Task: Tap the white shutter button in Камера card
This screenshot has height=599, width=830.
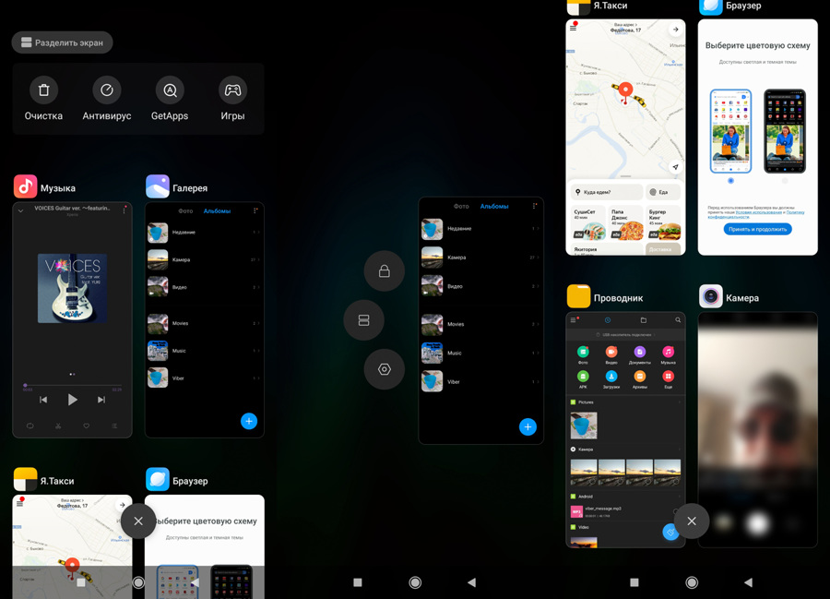Action: point(757,523)
